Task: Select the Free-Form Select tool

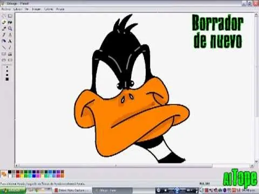Action: [x=4, y=16]
